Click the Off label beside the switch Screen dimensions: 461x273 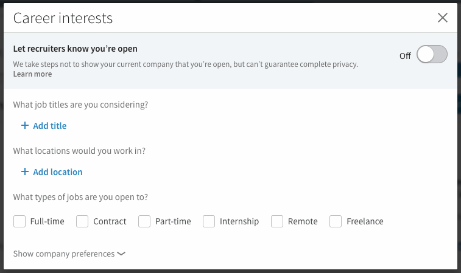click(405, 56)
